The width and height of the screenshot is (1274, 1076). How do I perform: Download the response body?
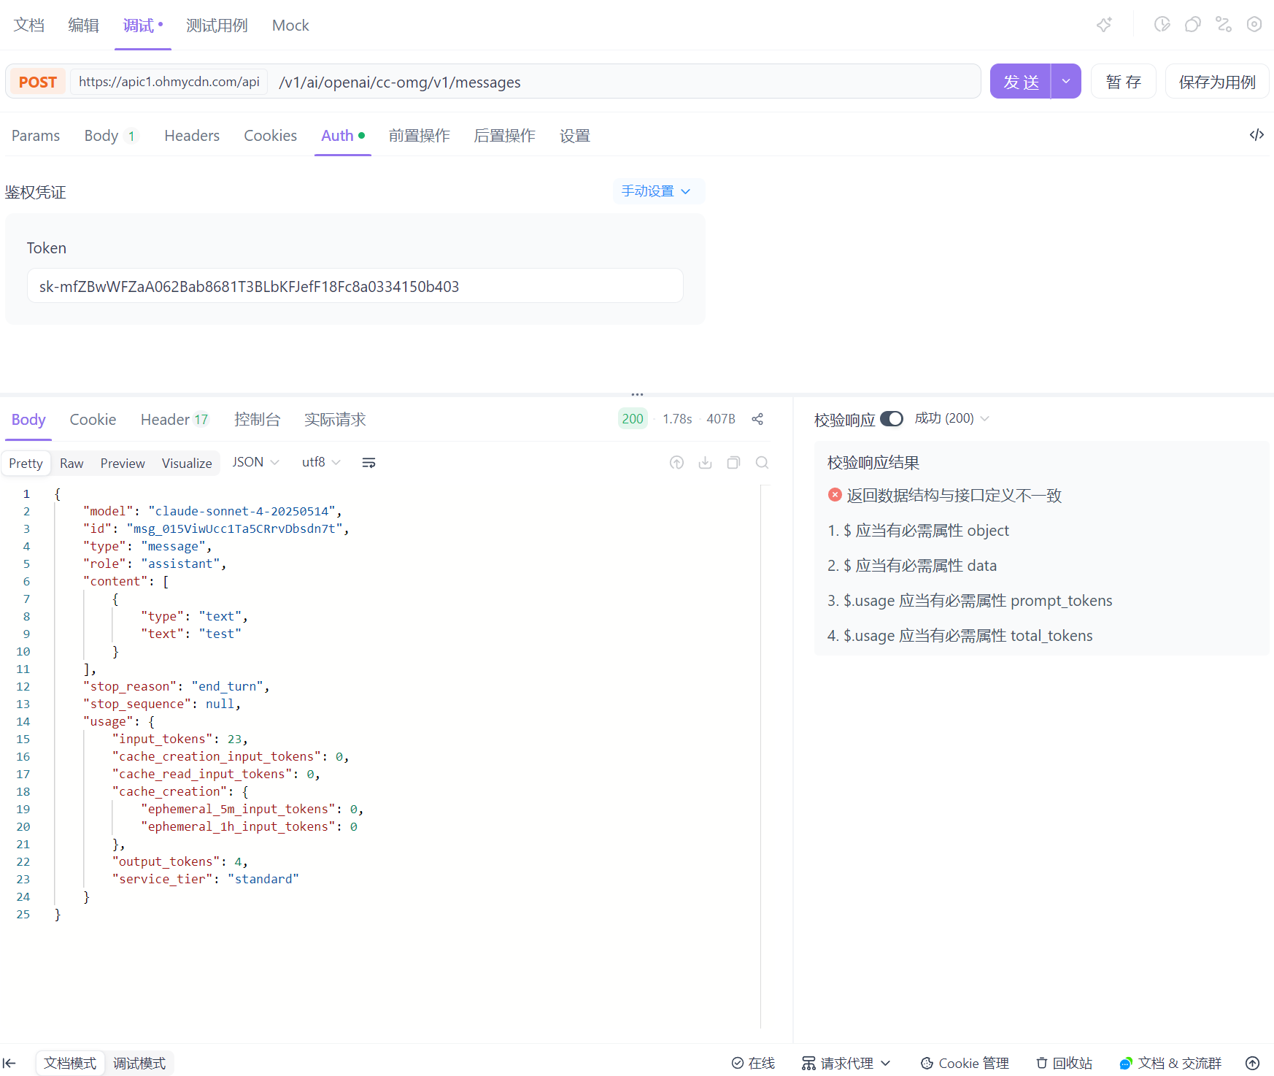point(705,463)
